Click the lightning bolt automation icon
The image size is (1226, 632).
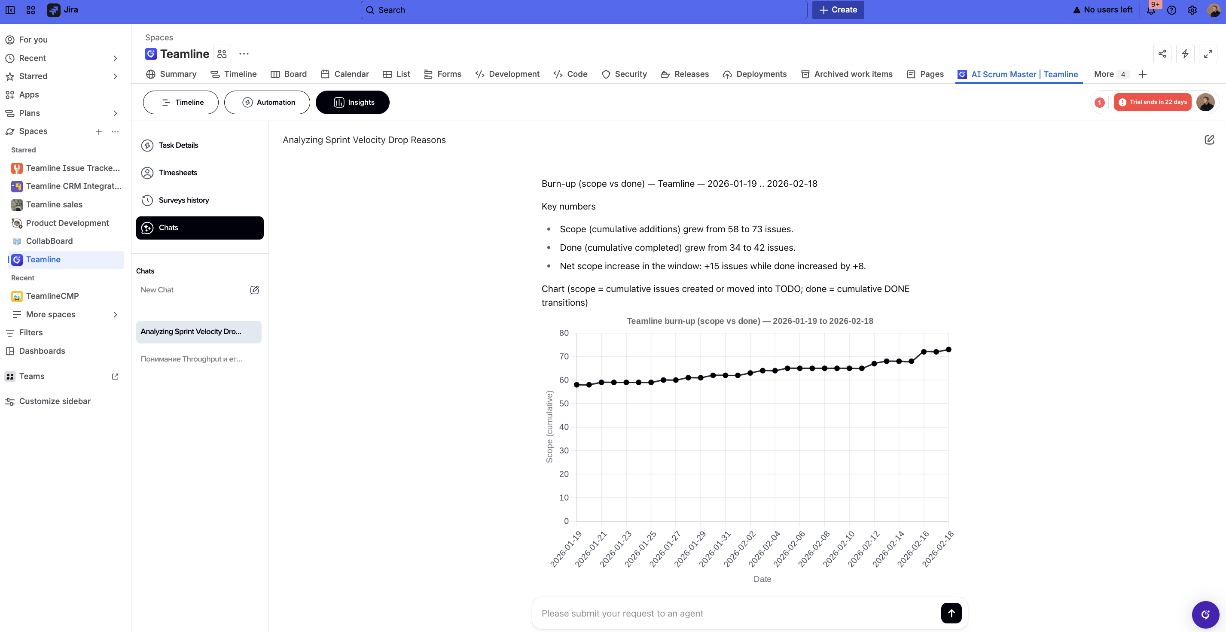(1185, 54)
